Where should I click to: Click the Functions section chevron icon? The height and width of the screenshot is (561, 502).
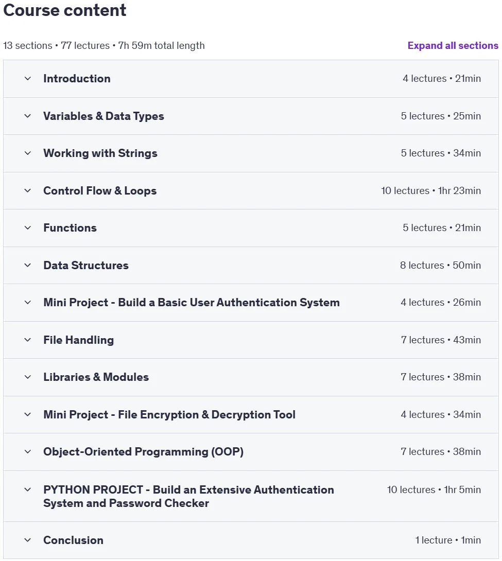point(28,228)
